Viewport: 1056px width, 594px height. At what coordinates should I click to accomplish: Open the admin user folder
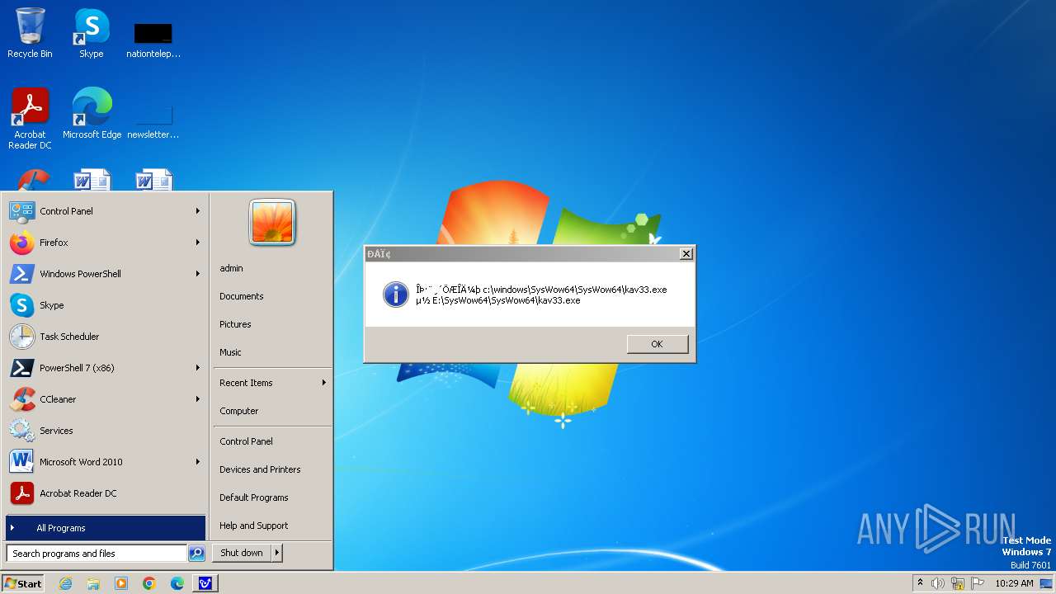(x=231, y=268)
